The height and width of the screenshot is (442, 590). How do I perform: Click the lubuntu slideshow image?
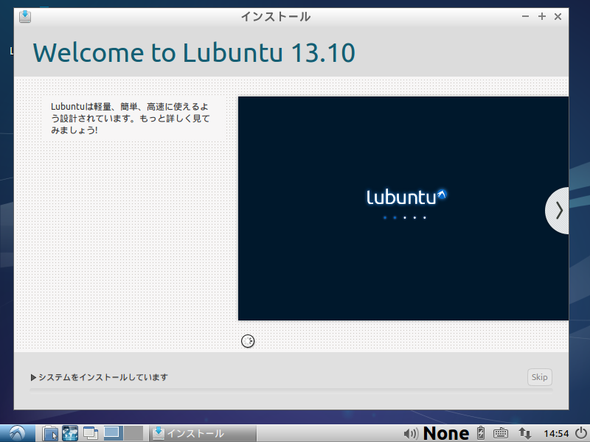(403, 208)
